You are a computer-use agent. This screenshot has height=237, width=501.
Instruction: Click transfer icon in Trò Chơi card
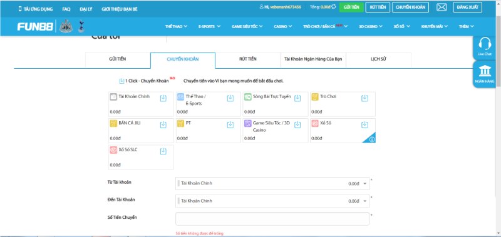coord(364,98)
